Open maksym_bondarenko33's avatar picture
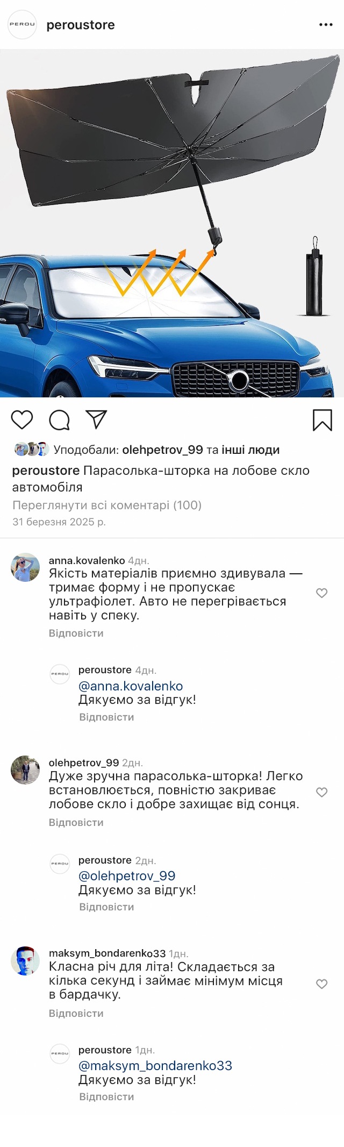 25,961
